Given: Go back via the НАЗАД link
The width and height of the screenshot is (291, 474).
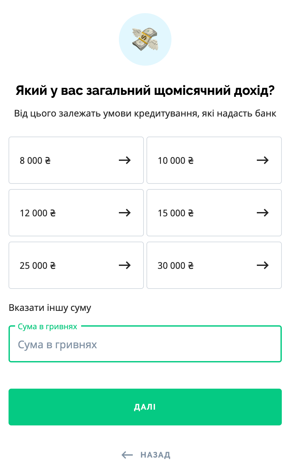Looking at the screenshot, I should pos(155,455).
